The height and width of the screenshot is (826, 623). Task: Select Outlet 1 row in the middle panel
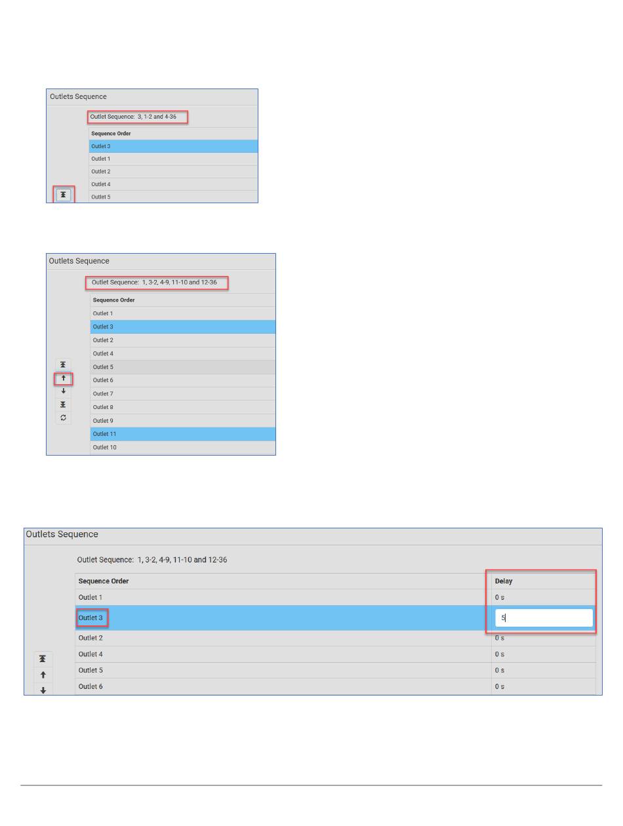(x=182, y=313)
